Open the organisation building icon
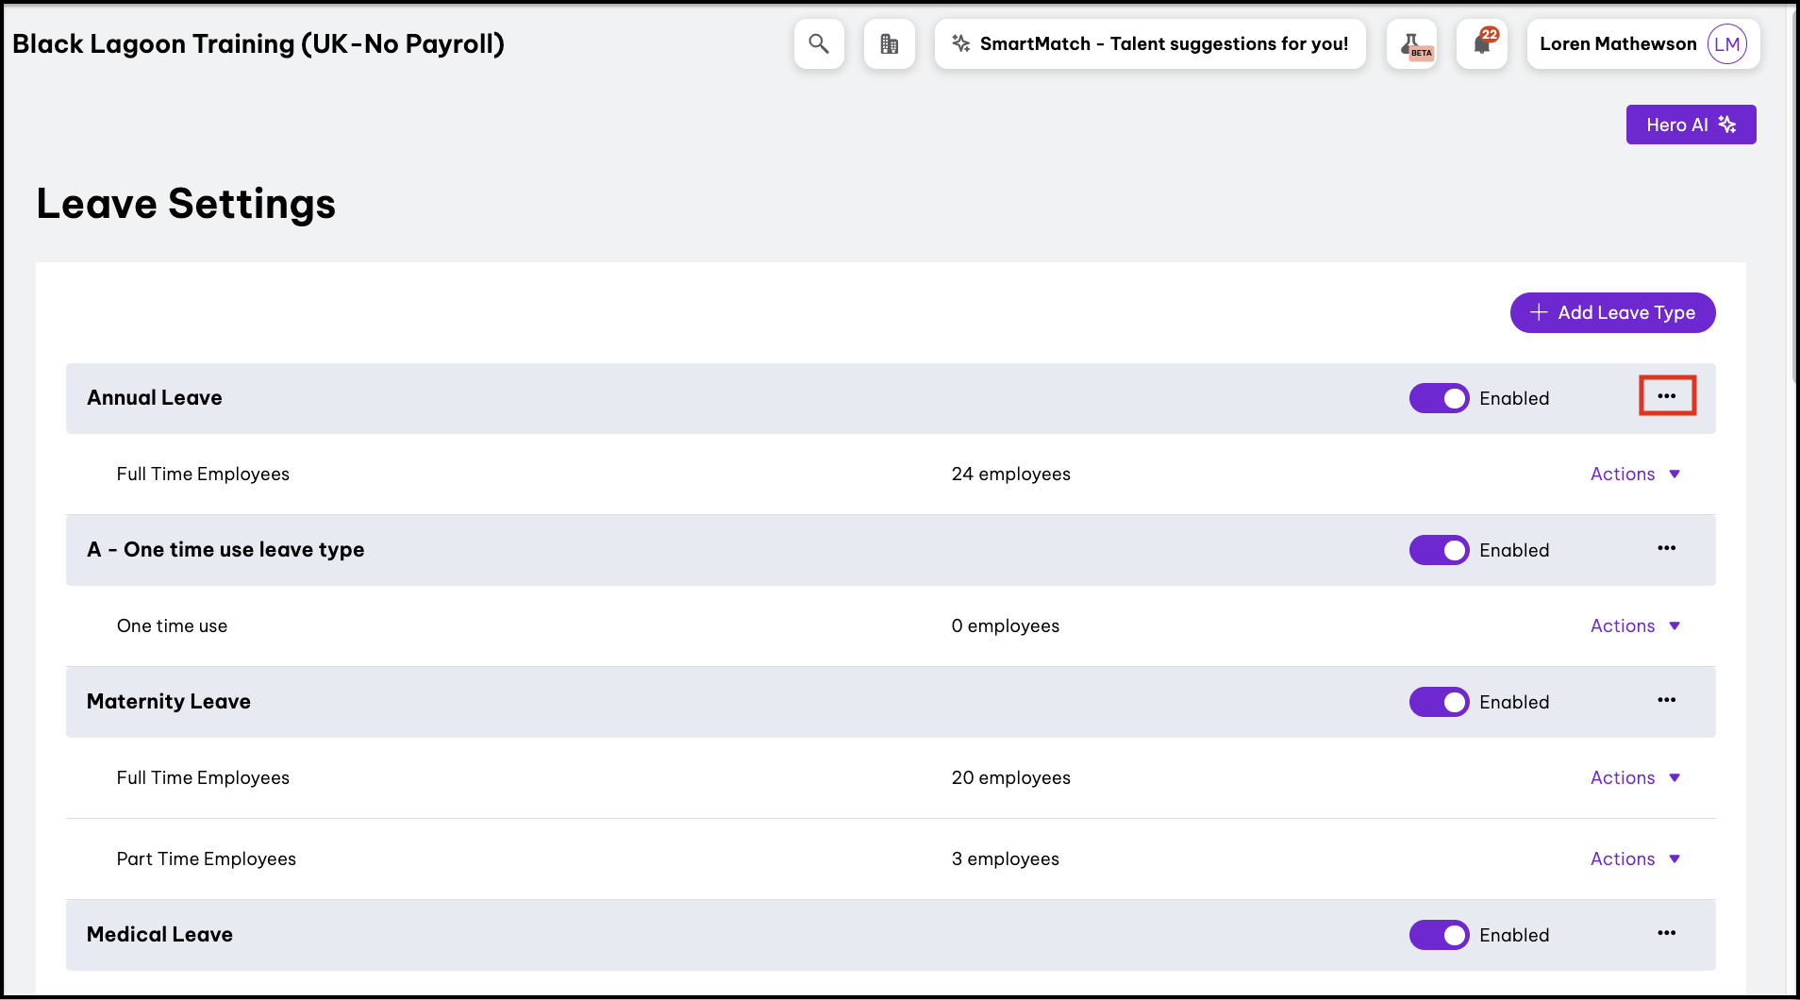 coord(889,44)
